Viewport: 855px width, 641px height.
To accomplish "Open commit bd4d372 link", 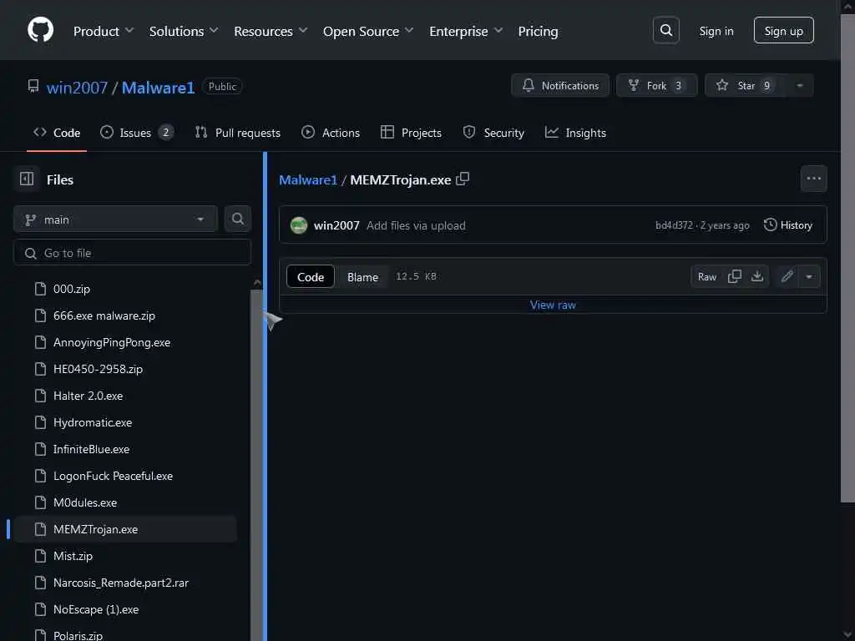I will coord(674,225).
